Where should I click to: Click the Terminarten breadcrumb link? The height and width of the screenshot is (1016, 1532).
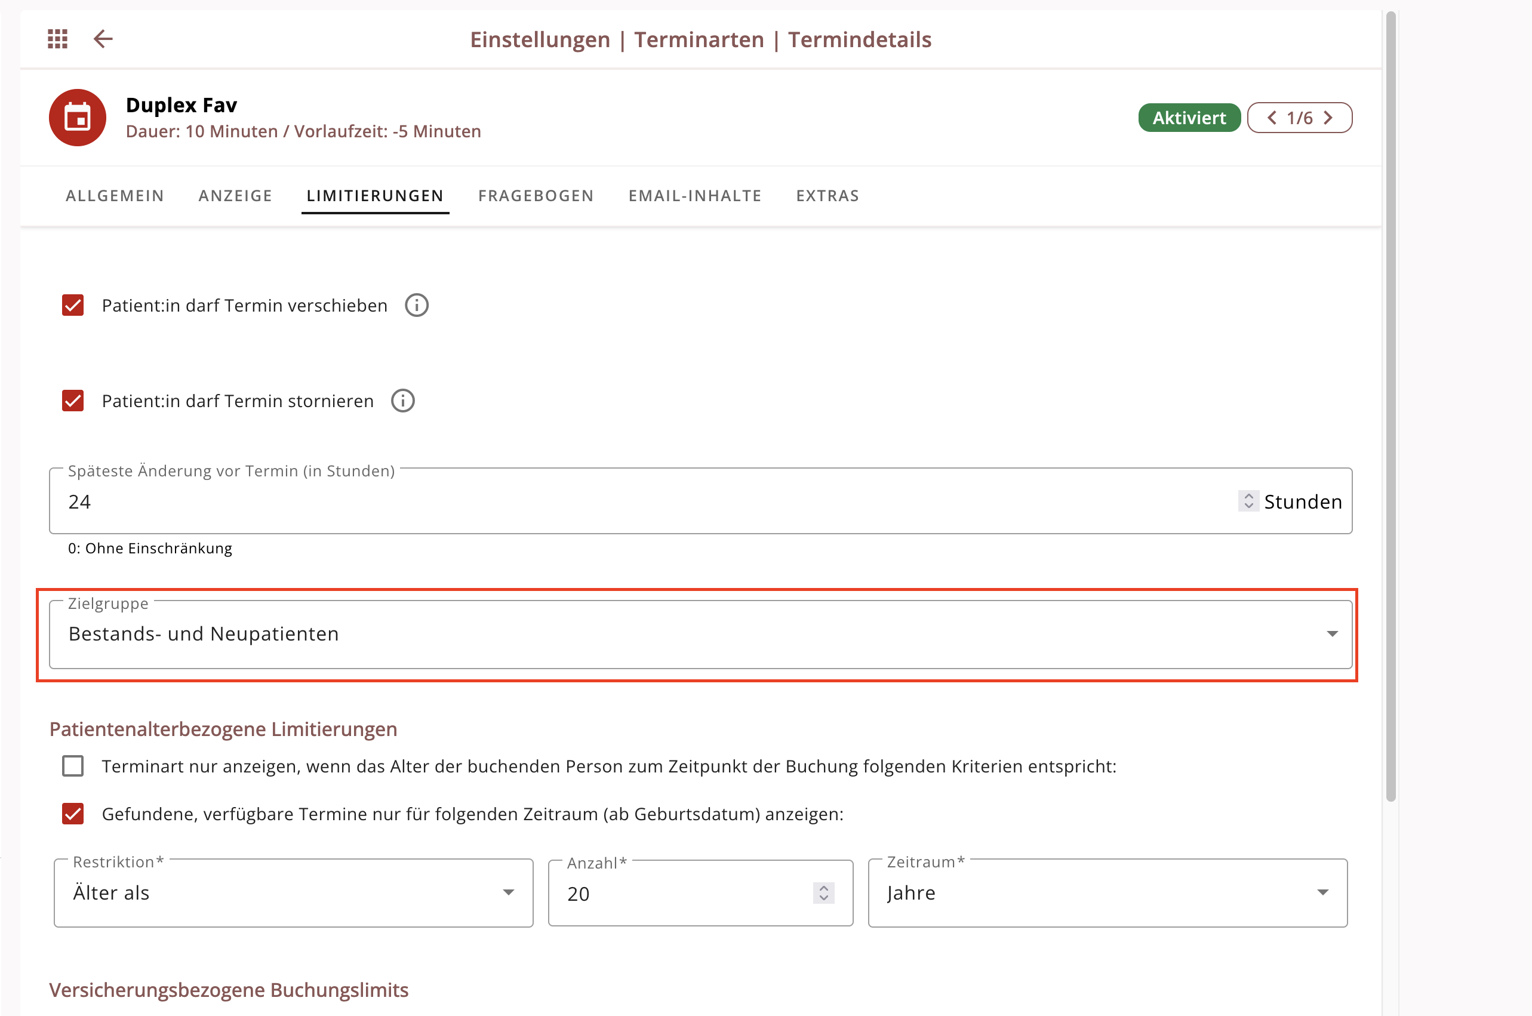click(699, 39)
